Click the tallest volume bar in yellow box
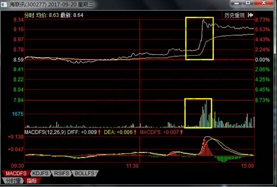The image size is (277, 187). coord(206,114)
